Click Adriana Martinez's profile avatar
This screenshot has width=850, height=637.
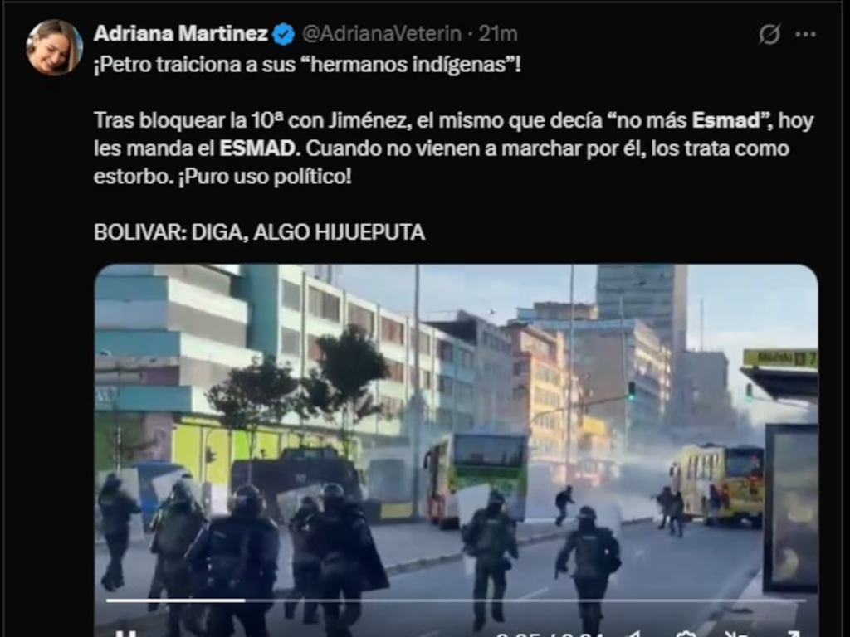(x=54, y=47)
